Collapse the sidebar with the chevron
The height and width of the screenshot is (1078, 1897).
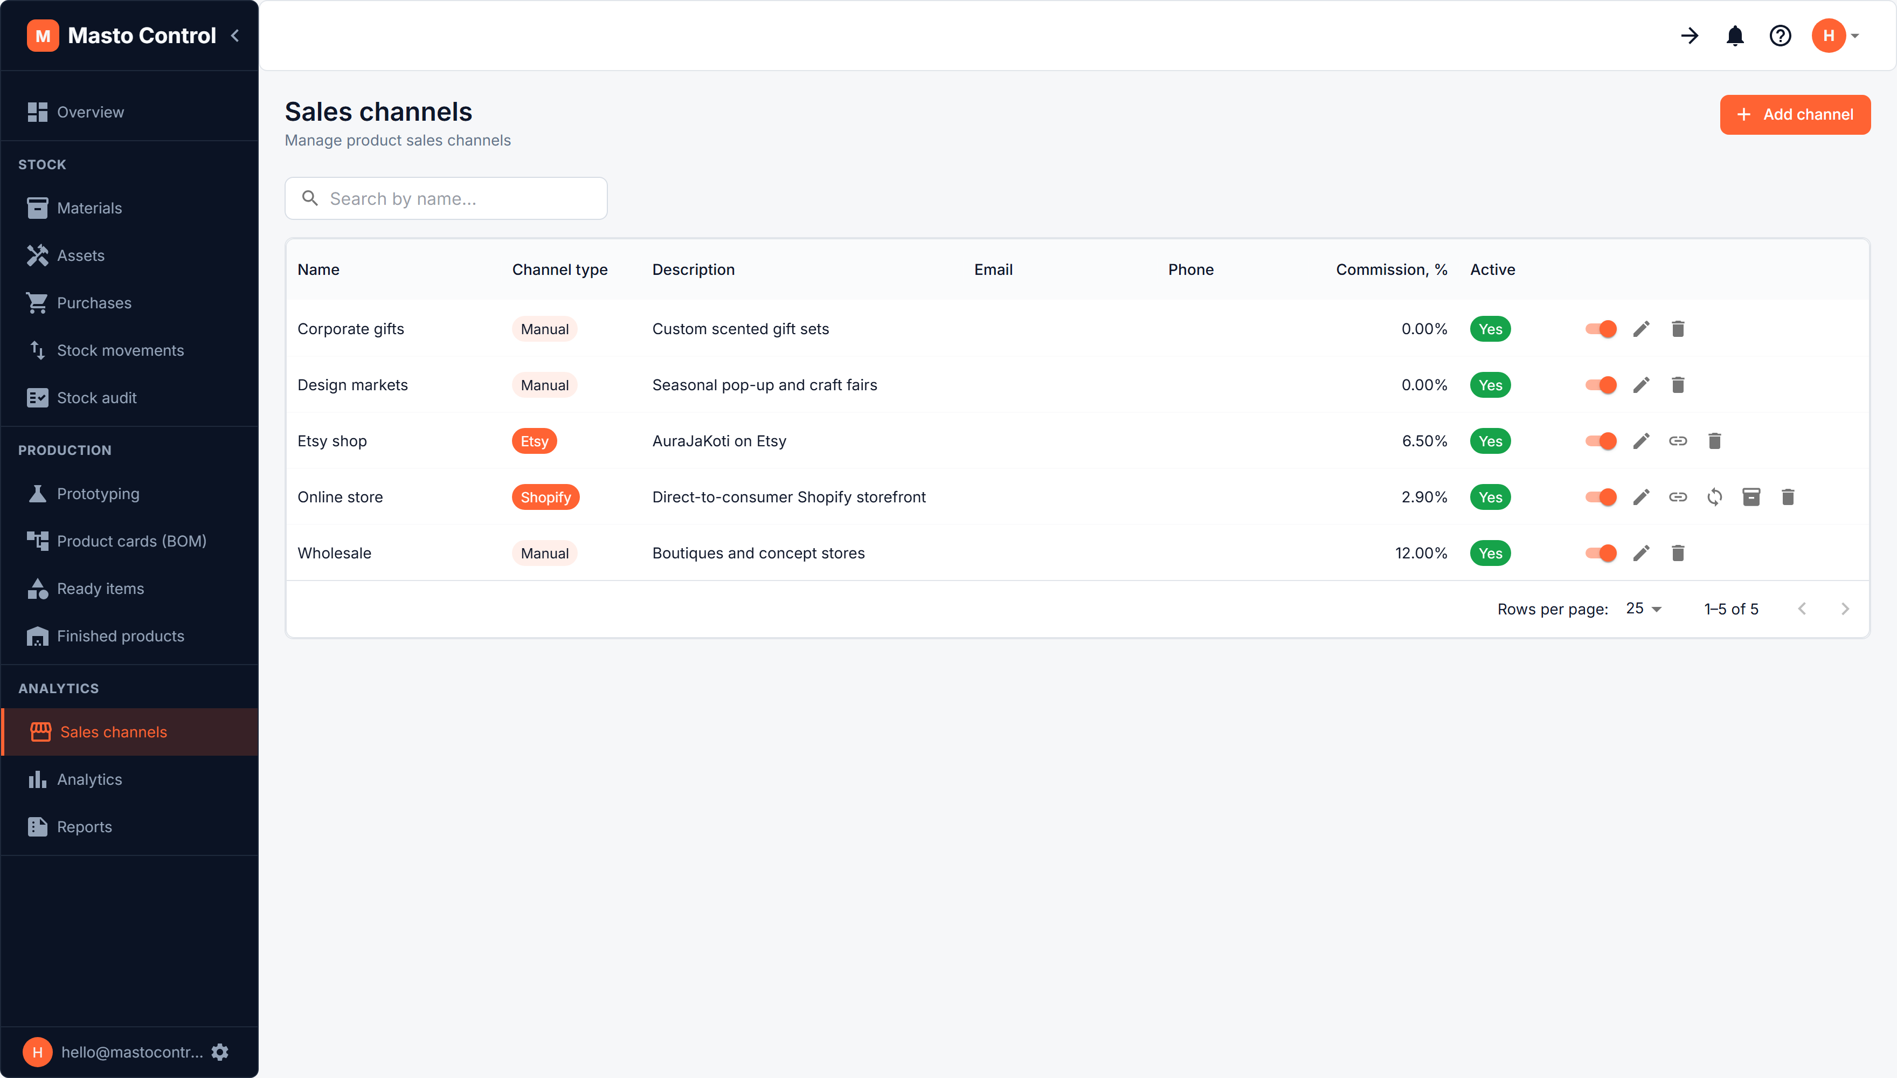[x=234, y=36]
